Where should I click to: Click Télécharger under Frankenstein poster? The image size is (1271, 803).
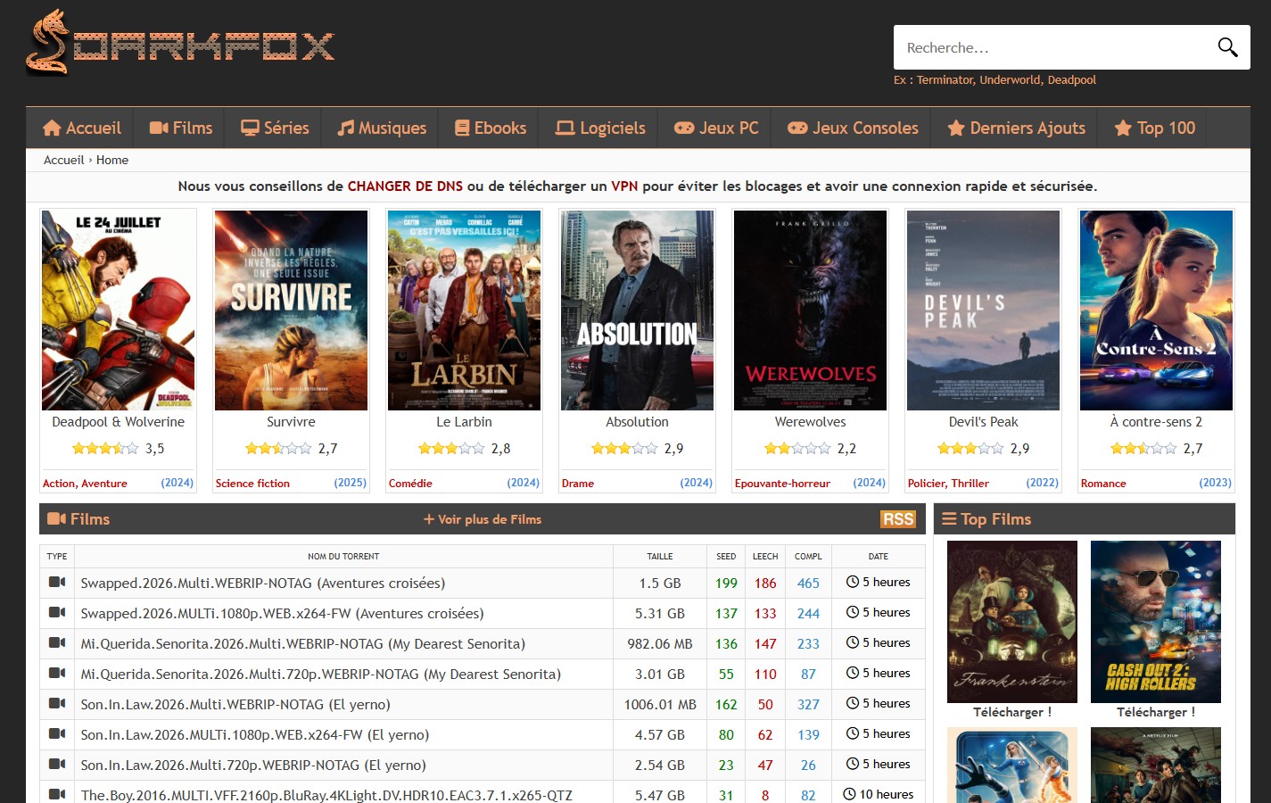[1012, 712]
